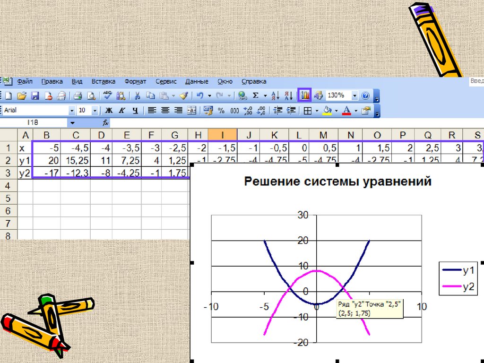The image size is (484, 363).
Task: Open Excel Help question mark icon
Action: pyautogui.click(x=365, y=95)
